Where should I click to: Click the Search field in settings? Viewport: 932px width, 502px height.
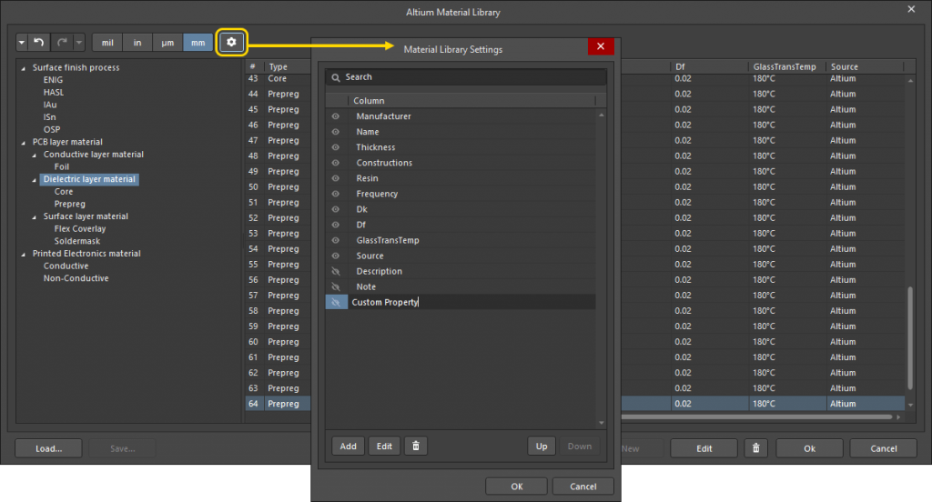(466, 77)
